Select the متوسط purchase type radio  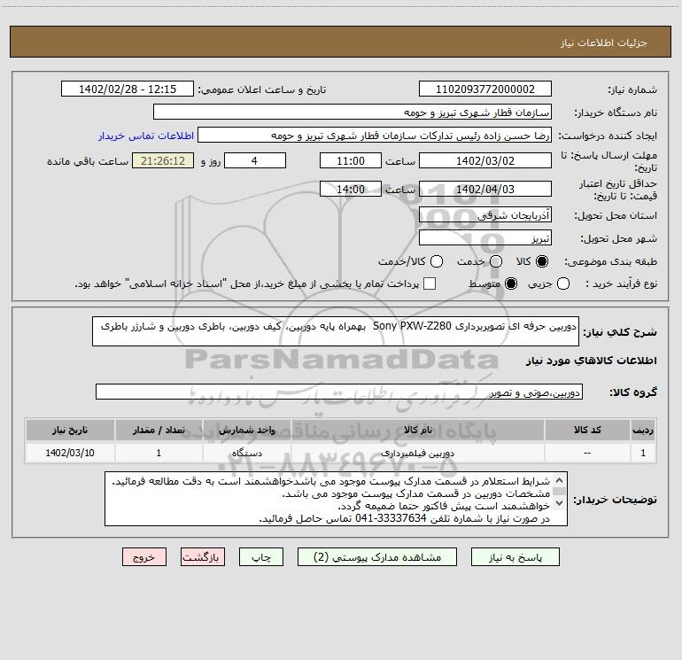pos(511,284)
